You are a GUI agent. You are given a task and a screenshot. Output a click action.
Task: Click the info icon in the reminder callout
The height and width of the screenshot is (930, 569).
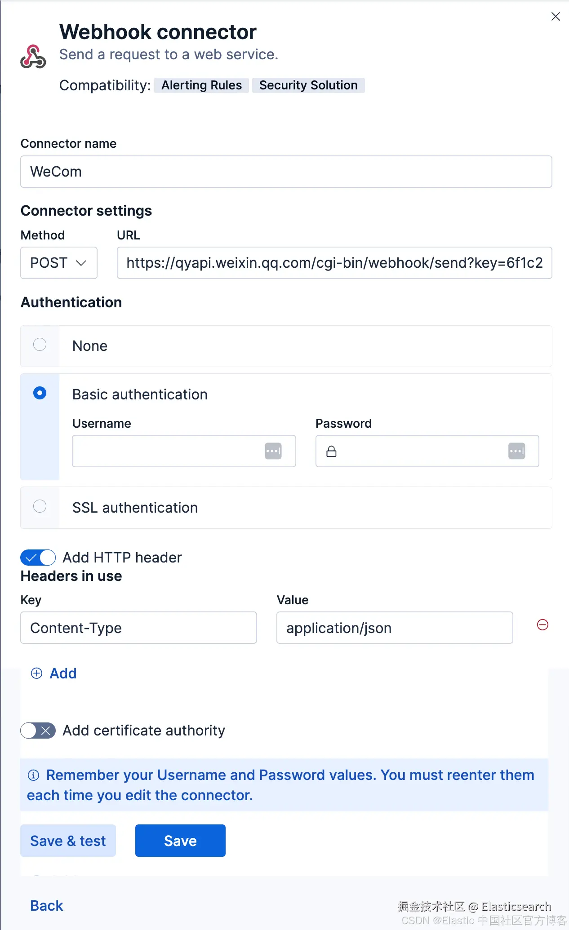(34, 775)
